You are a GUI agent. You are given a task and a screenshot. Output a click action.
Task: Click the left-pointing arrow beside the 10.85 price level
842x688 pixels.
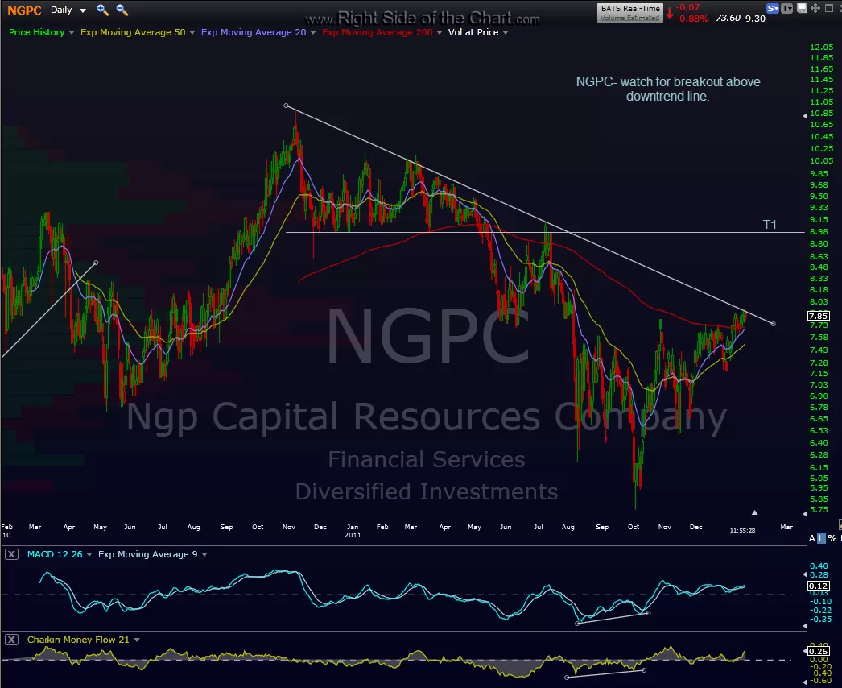[x=805, y=115]
